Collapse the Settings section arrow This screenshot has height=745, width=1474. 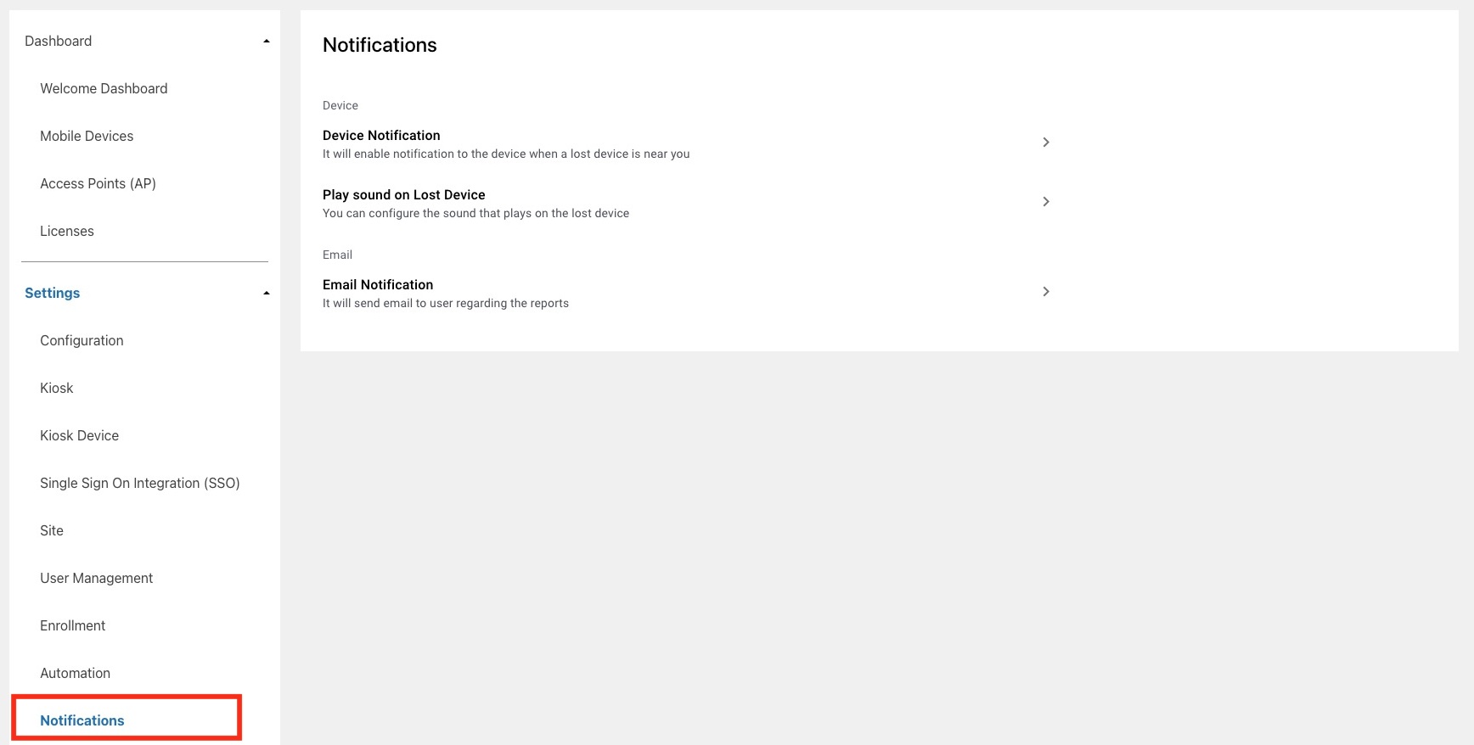pyautogui.click(x=267, y=294)
